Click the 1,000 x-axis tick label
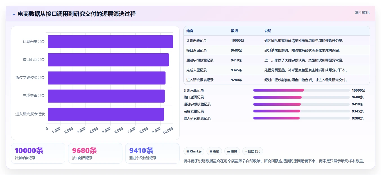 pyautogui.click(x=56, y=130)
